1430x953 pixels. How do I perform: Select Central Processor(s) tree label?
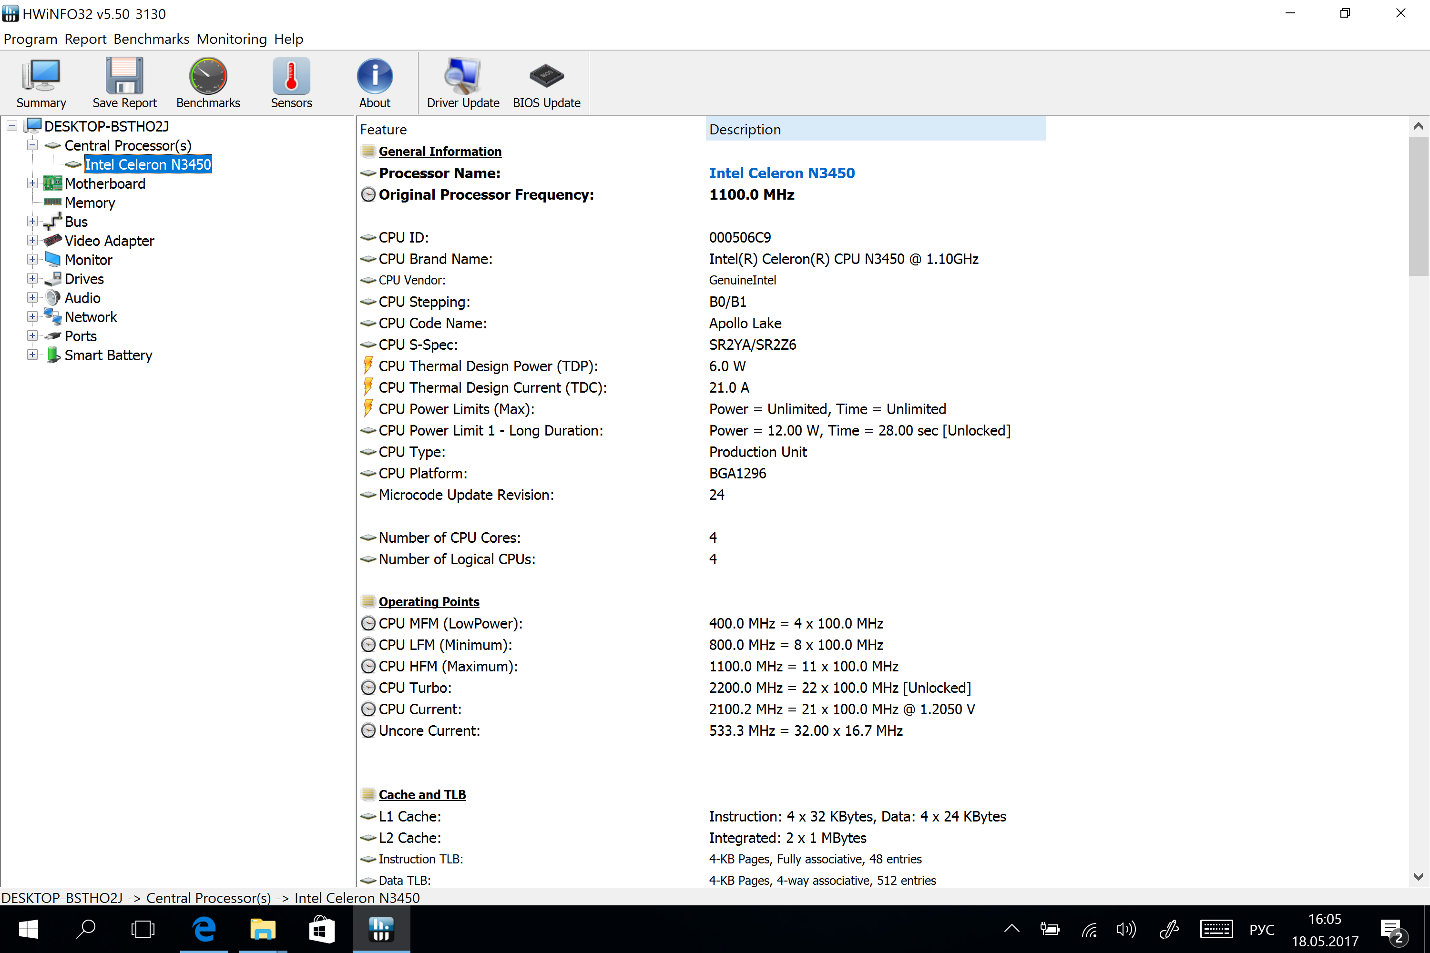[128, 145]
